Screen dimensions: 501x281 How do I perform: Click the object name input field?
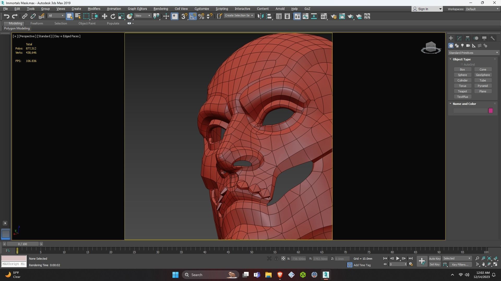[x=470, y=111]
